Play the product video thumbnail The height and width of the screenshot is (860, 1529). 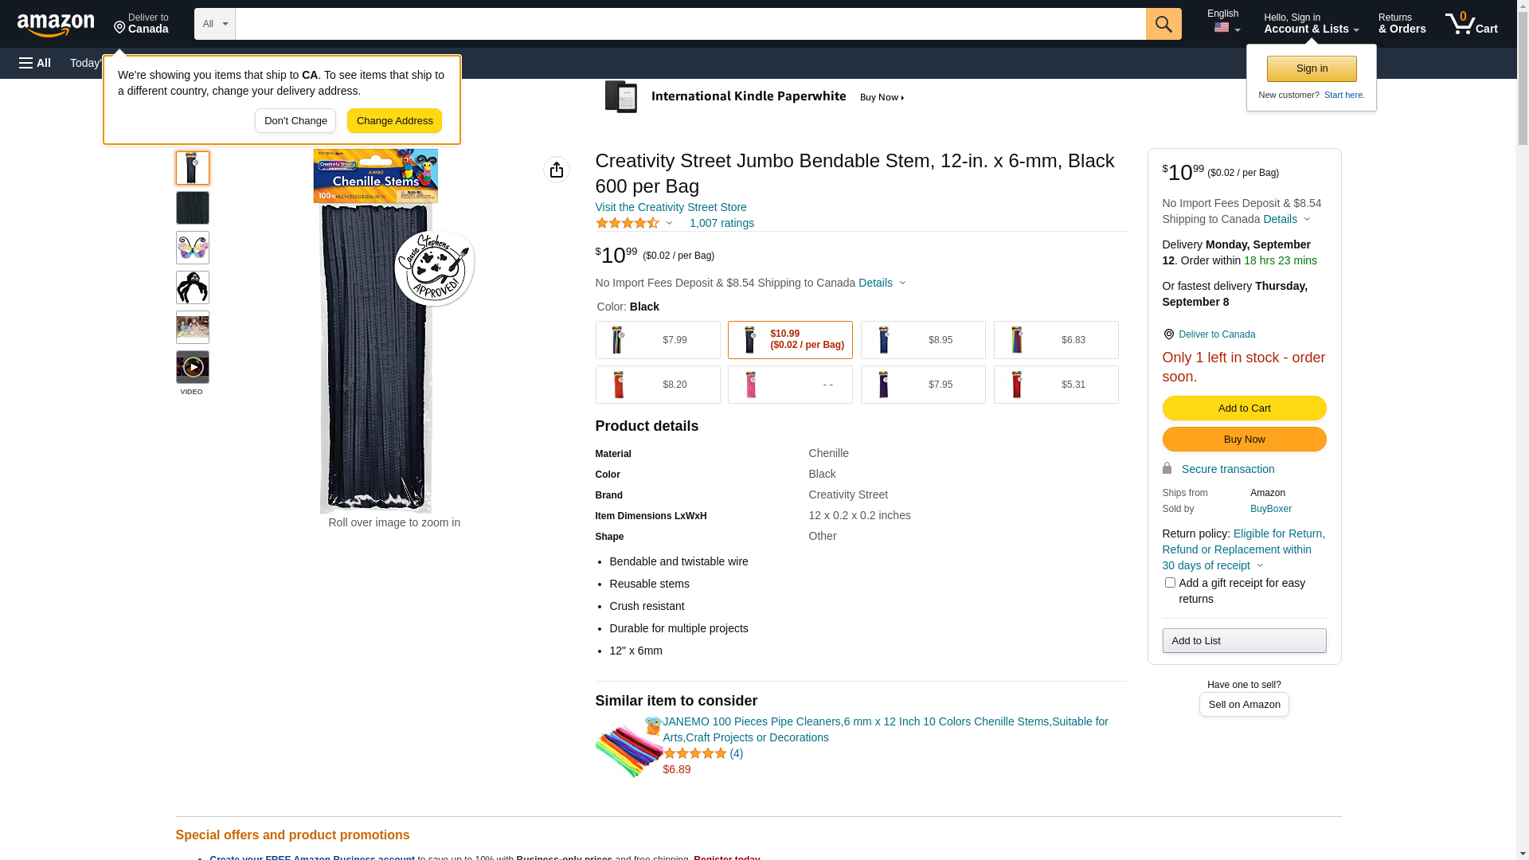[x=193, y=367]
